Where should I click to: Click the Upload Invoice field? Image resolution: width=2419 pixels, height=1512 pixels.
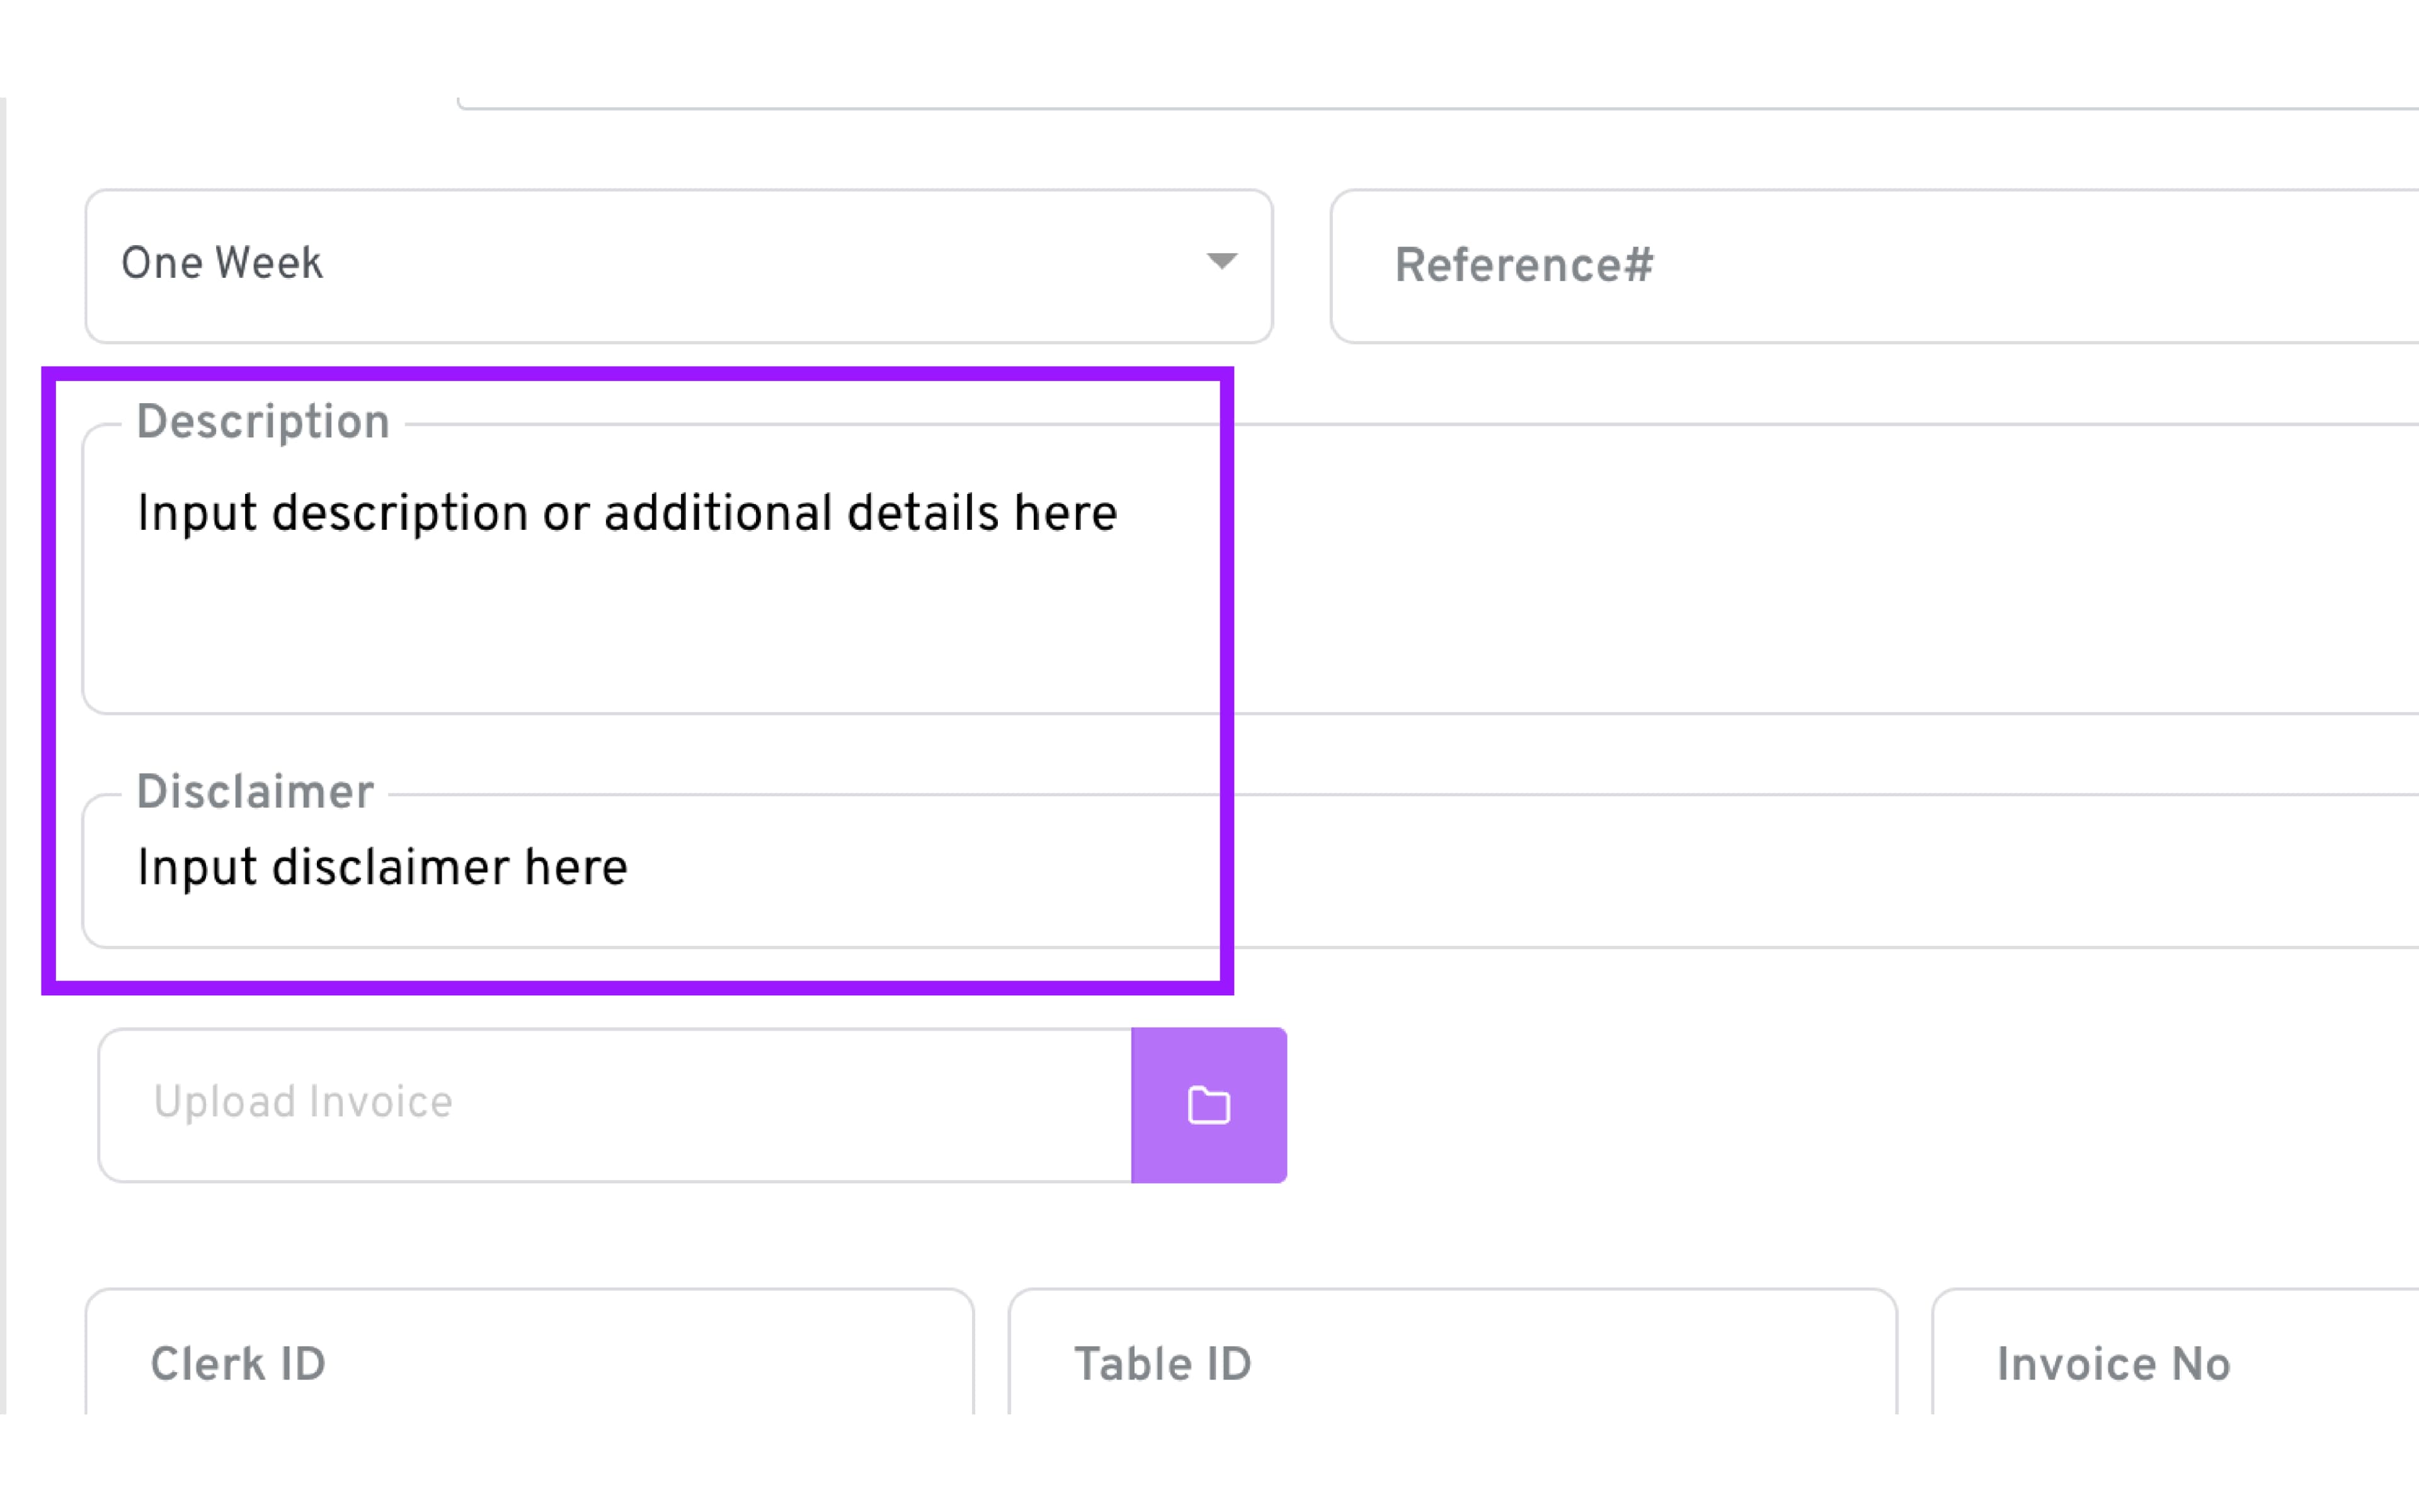click(615, 1105)
